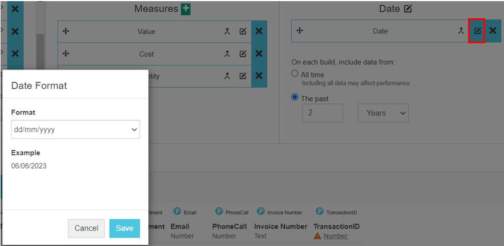Click the green plus icon beside Measures

tap(186, 9)
